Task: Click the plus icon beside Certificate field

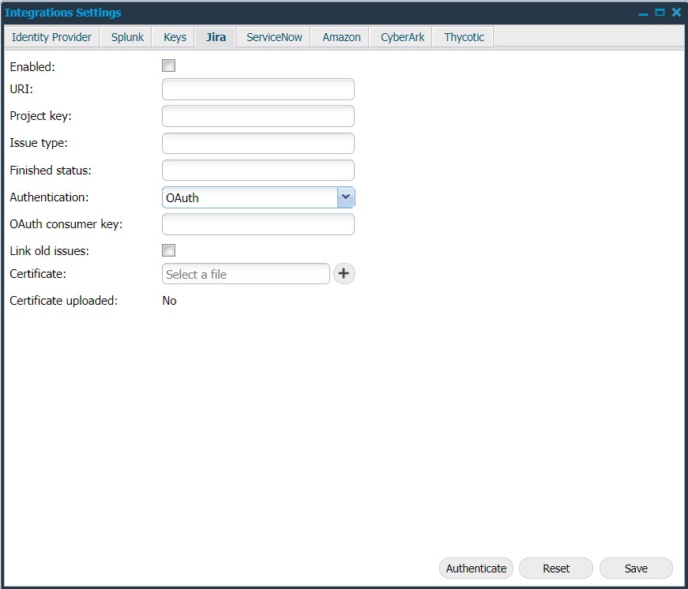Action: pyautogui.click(x=344, y=274)
